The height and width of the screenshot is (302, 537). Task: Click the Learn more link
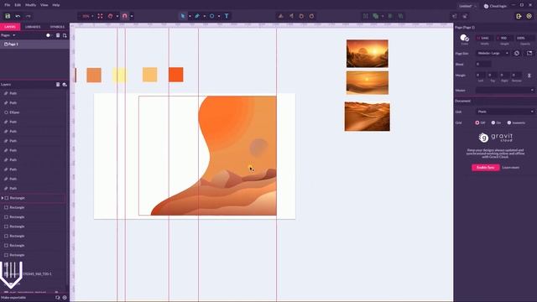pyautogui.click(x=511, y=168)
